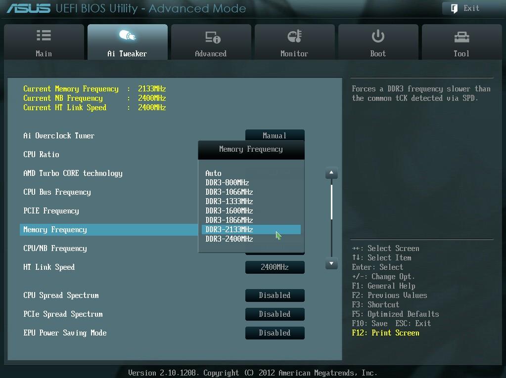Click the vertical scrollbar thumb
Image resolution: width=506 pixels, height=378 pixels.
coord(331,202)
